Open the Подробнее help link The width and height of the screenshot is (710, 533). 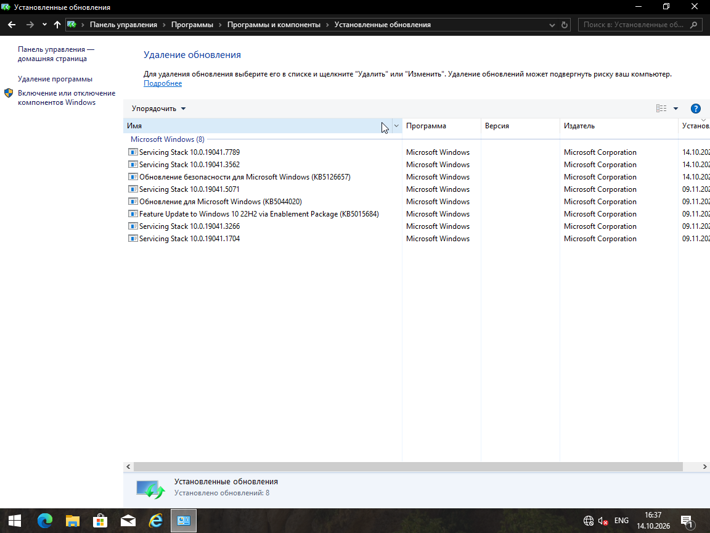click(163, 83)
